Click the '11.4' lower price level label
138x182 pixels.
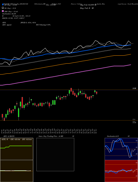(134, 119)
